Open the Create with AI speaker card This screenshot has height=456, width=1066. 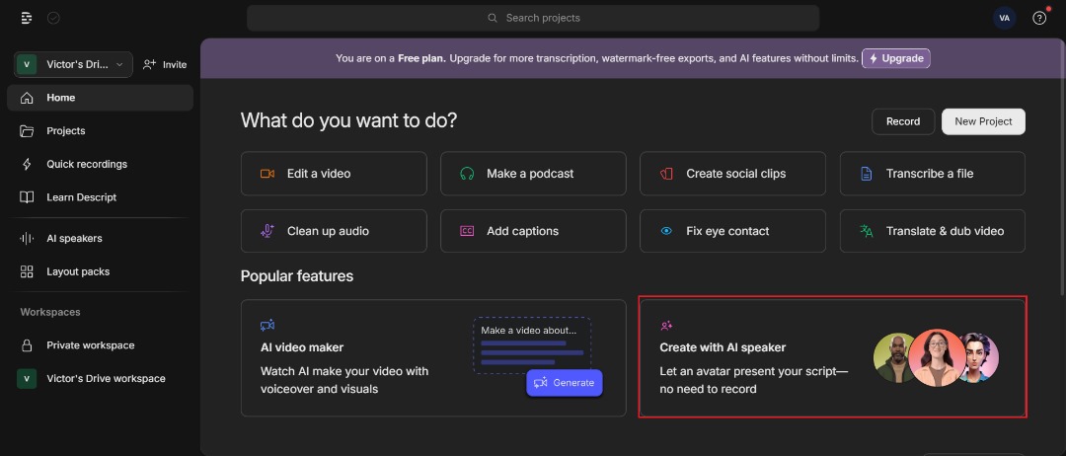pyautogui.click(x=833, y=357)
